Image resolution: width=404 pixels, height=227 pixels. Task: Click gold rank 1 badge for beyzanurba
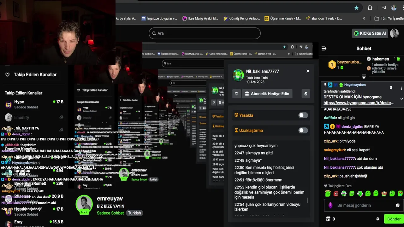(332, 65)
